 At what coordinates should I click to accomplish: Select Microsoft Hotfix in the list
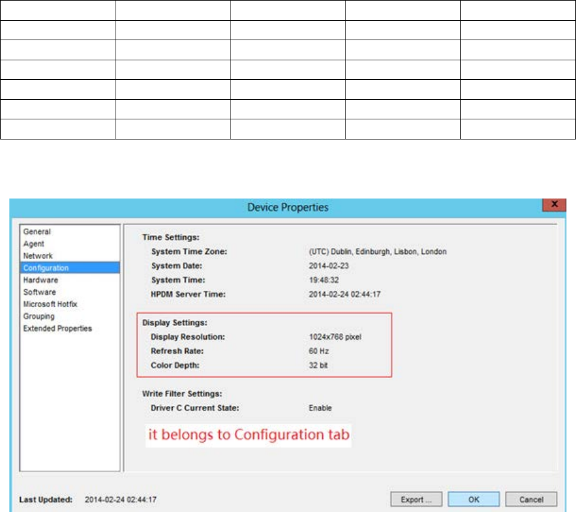point(50,304)
